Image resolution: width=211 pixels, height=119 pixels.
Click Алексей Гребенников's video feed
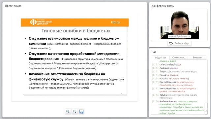[180, 25]
